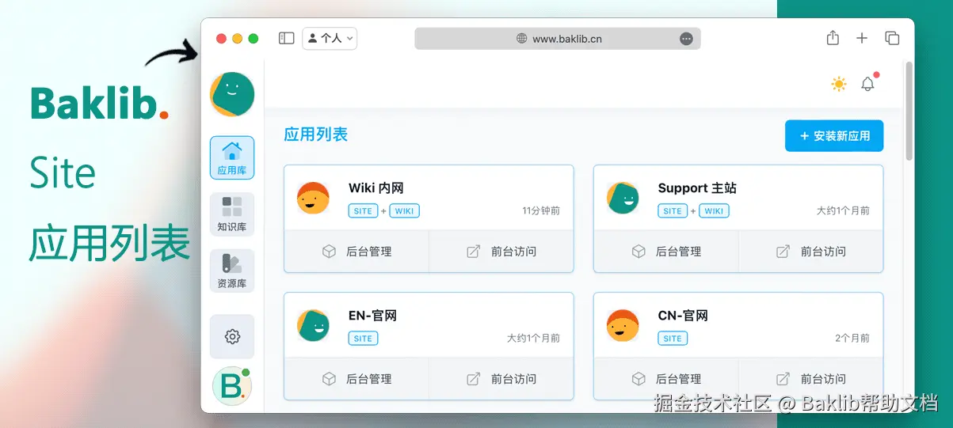Click the Wiki 内网 app avatar

click(x=313, y=198)
